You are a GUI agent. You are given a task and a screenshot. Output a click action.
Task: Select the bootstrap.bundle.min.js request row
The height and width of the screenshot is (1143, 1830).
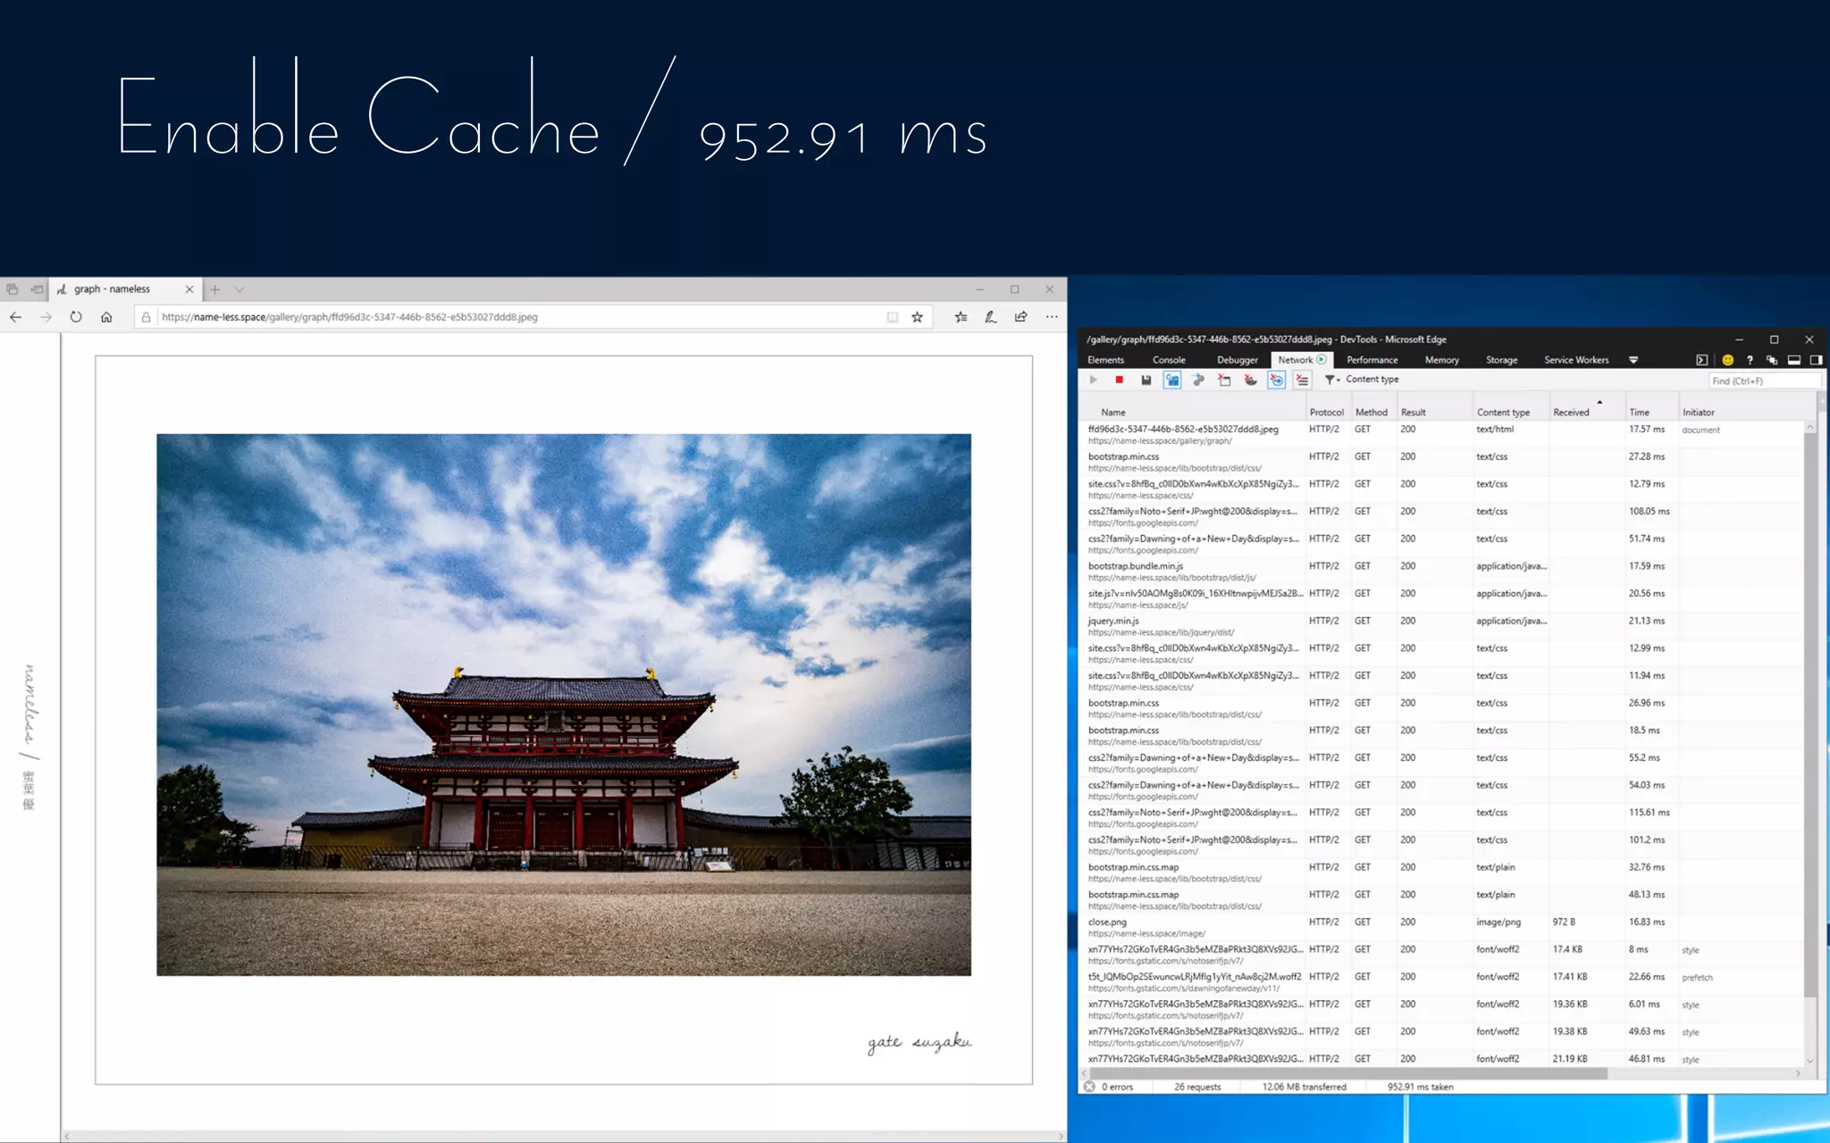[1441, 571]
